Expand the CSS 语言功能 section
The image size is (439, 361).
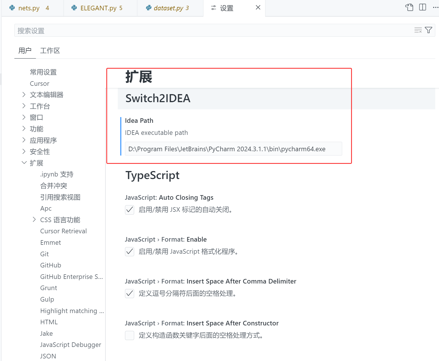tap(34, 220)
